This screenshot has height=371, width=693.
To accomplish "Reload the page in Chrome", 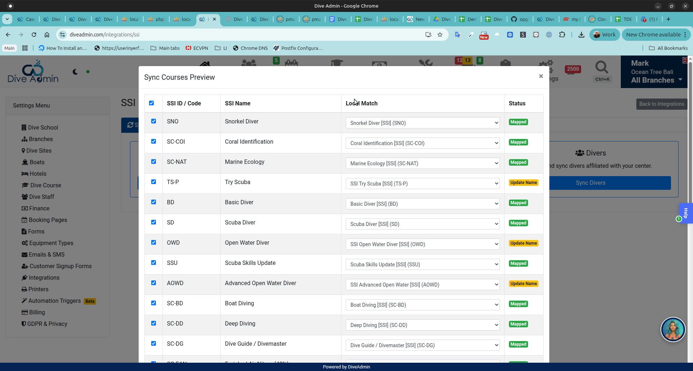I will tap(34, 35).
